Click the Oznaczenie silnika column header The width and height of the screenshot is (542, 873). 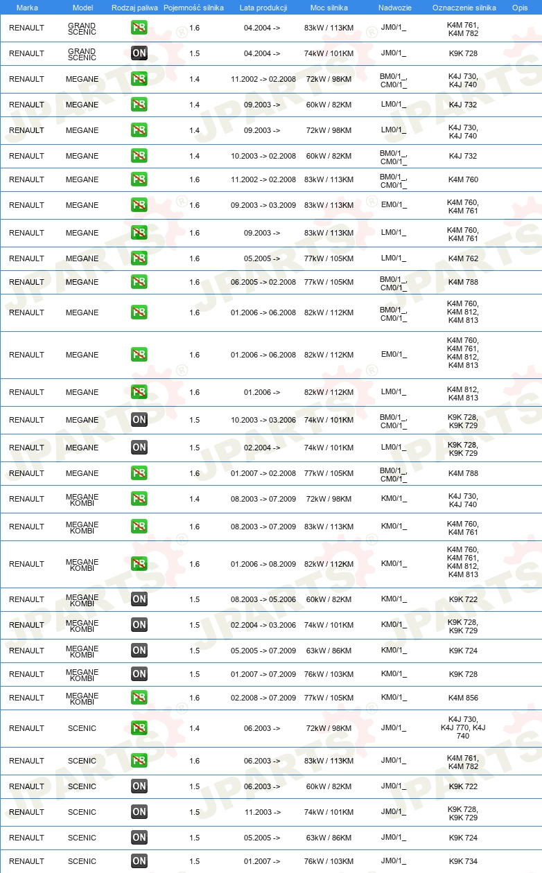click(x=464, y=8)
